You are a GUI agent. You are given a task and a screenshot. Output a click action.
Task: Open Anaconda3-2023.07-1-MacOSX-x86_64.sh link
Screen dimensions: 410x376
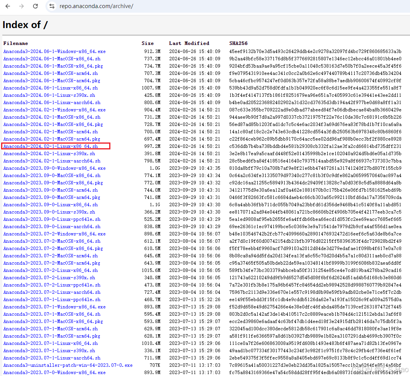point(52,315)
